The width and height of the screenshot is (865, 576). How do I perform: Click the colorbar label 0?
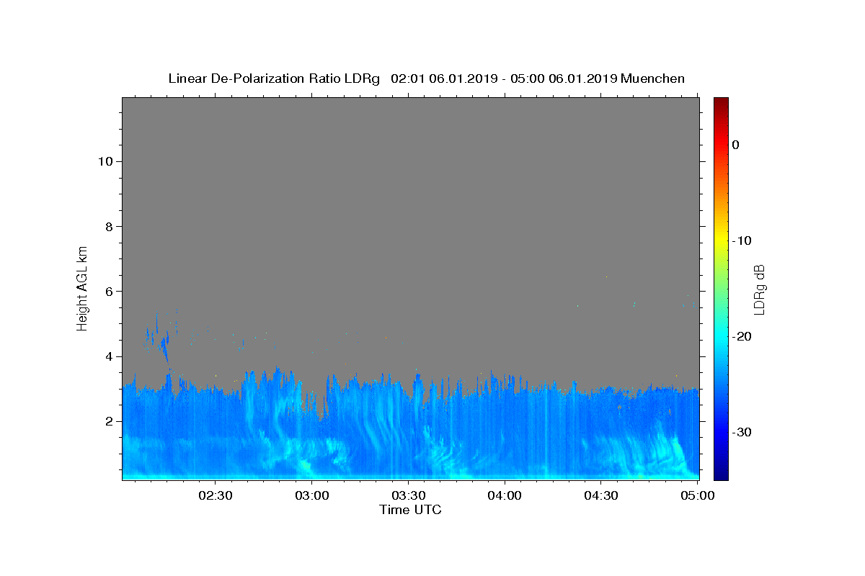click(x=736, y=145)
